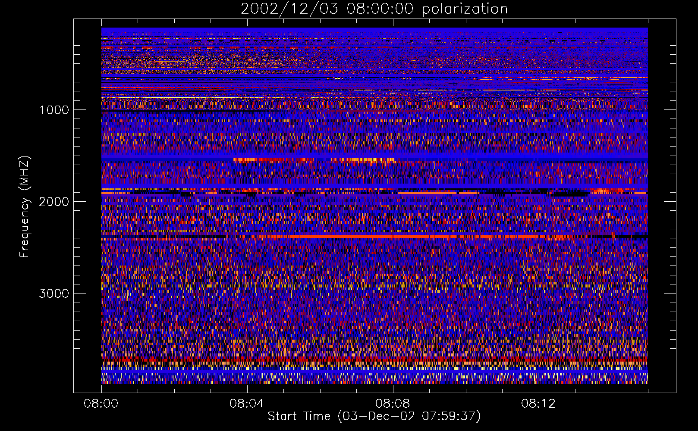Click the 3000 frequency tick label

pyautogui.click(x=54, y=294)
